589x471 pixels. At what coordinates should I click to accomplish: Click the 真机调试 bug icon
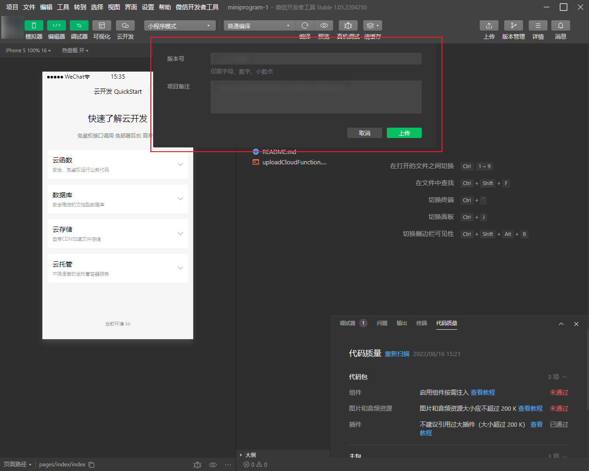coord(348,25)
